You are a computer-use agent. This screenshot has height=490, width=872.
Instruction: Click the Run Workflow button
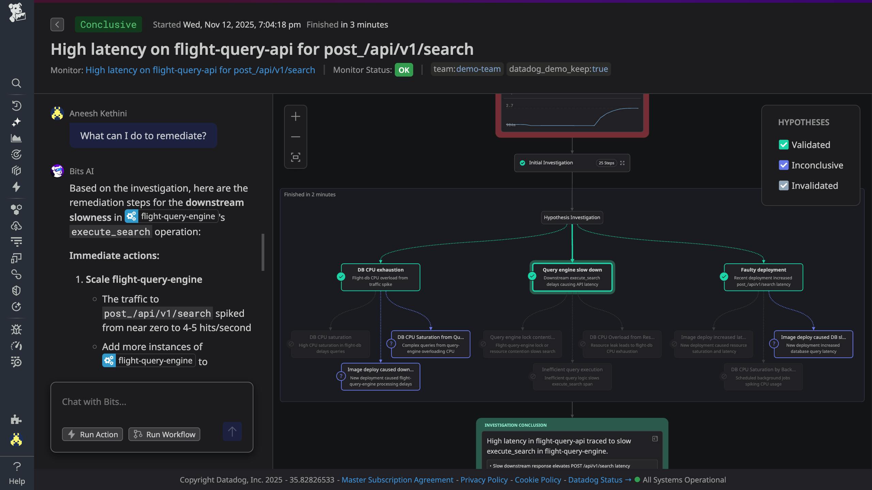pyautogui.click(x=164, y=434)
